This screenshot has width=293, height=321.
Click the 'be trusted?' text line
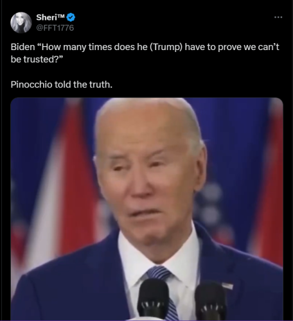37,59
